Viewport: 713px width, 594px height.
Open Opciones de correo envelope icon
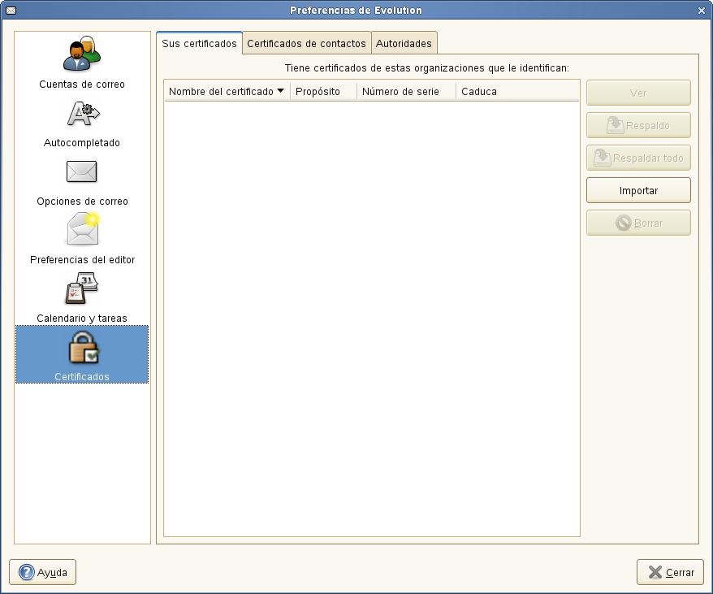tap(81, 171)
